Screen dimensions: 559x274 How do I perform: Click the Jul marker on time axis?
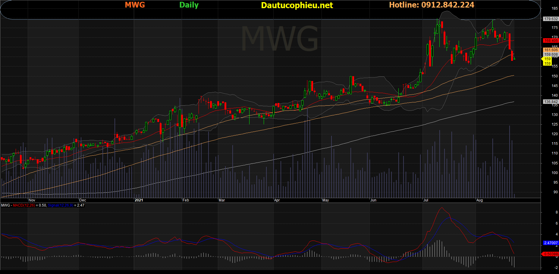click(x=426, y=200)
